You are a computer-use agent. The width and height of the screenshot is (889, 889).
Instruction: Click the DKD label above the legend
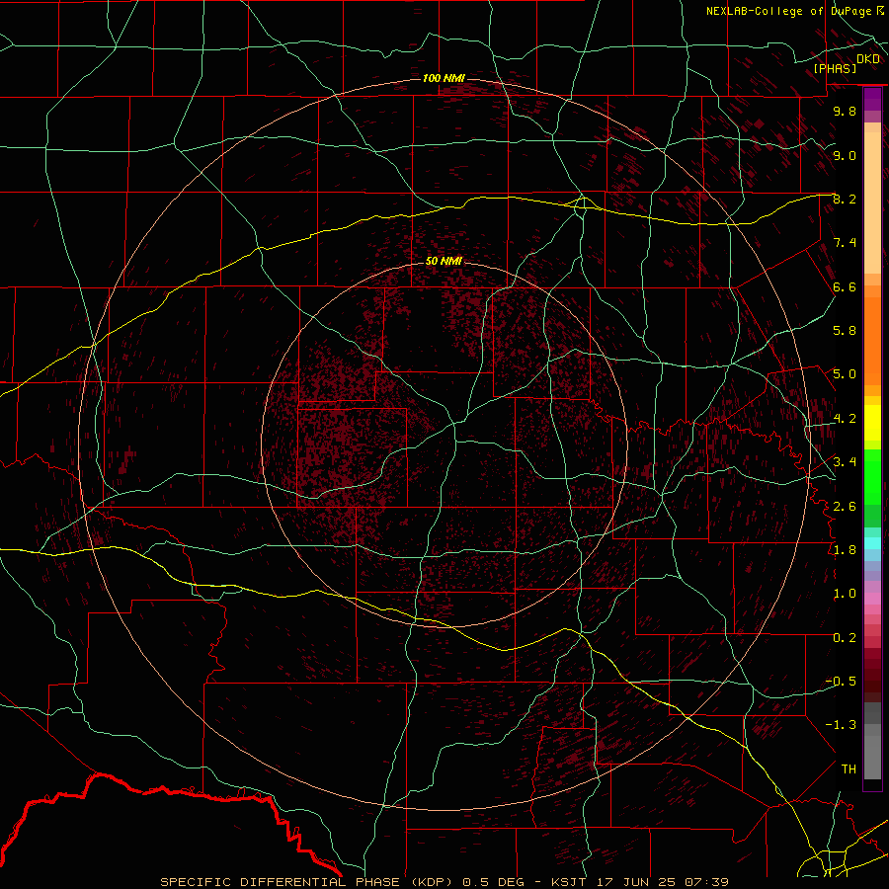[x=868, y=59]
